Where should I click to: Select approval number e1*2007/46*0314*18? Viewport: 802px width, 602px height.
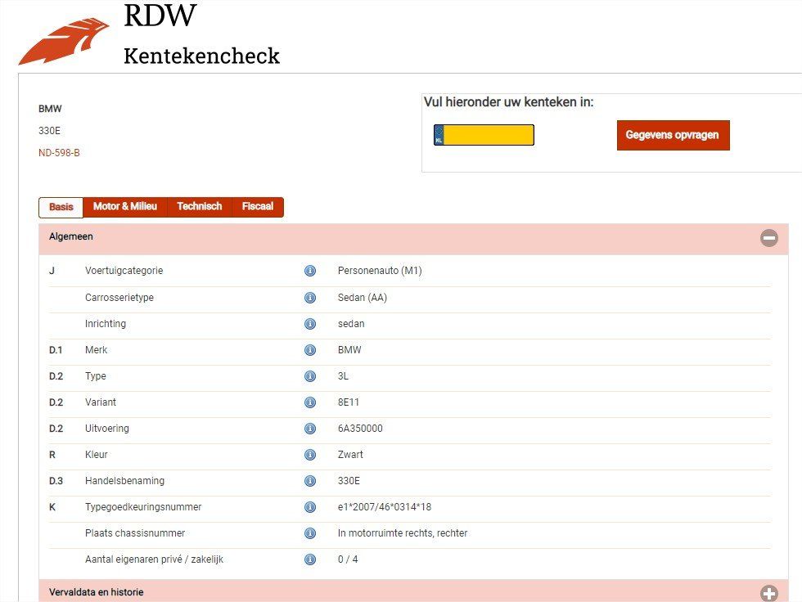click(x=384, y=507)
